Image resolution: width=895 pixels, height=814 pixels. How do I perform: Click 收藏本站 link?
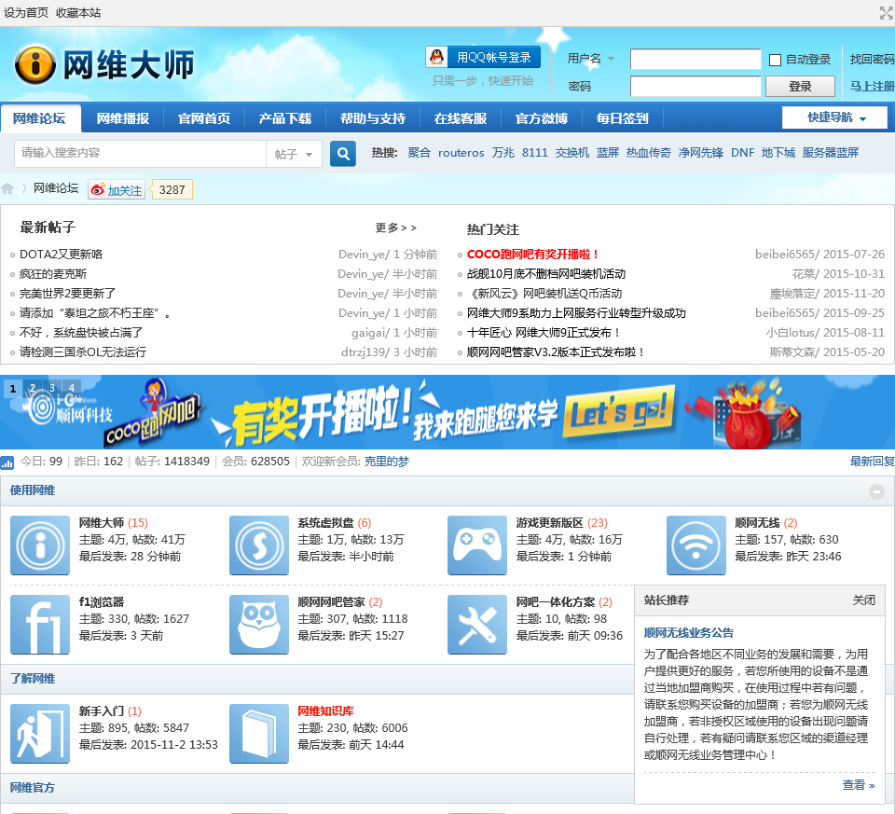[78, 12]
